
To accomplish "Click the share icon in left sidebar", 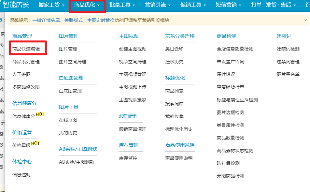I will pos(2,89).
